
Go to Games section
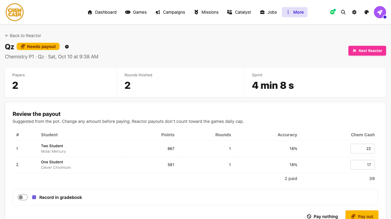pos(136,12)
